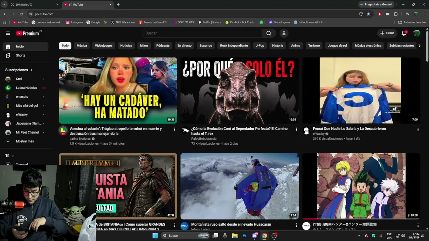Viewport: 429px width, 241px height.
Task: Play the Hunter x Hunter anime thumbnail
Action: click(361, 186)
